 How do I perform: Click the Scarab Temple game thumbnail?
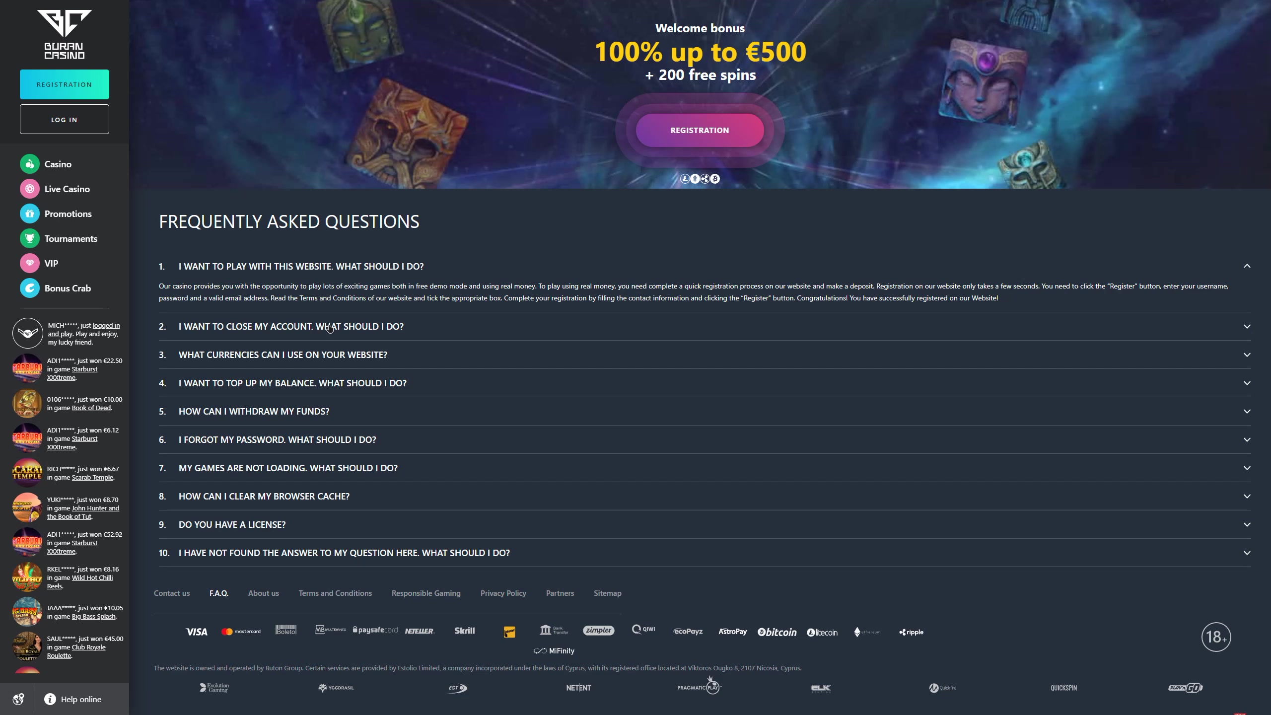click(x=27, y=473)
